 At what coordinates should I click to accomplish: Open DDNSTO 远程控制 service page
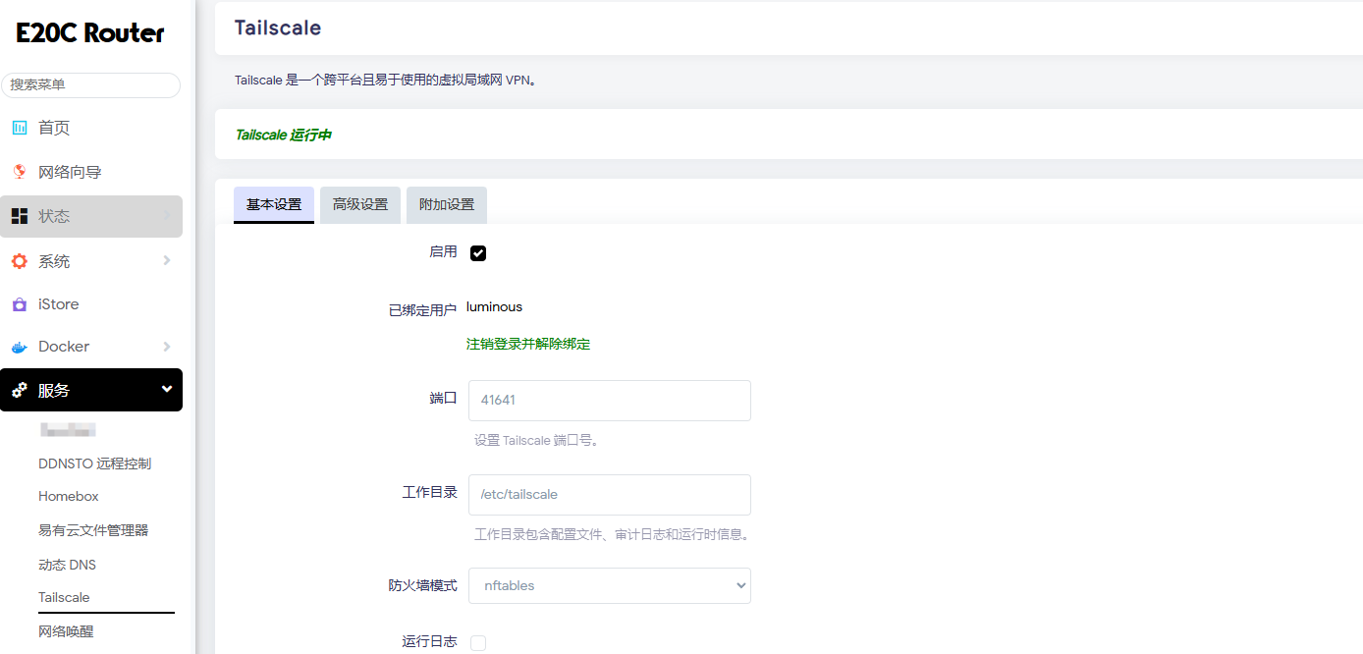tap(94, 463)
